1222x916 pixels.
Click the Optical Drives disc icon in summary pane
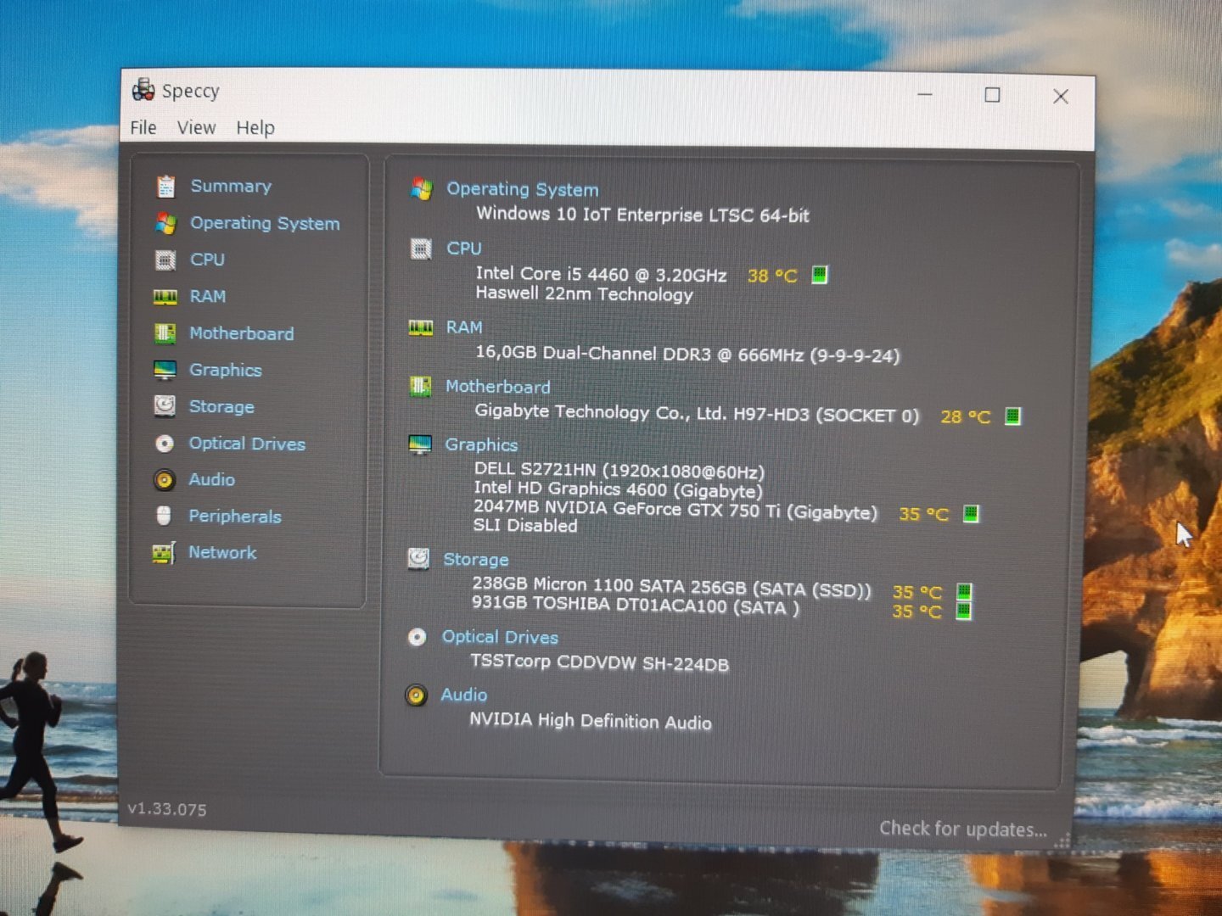[417, 637]
